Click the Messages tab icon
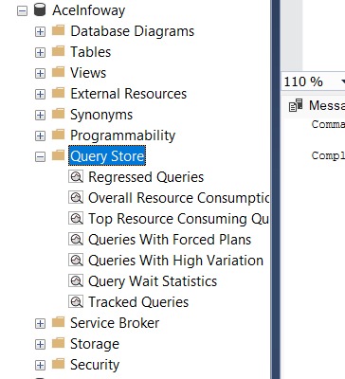The image size is (345, 379). (296, 105)
